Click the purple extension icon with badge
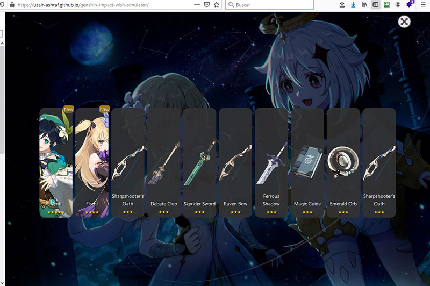This screenshot has width=430, height=286. click(x=410, y=4)
